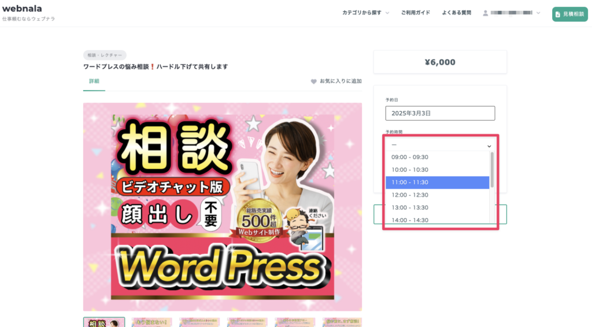The height and width of the screenshot is (327, 592).
Task: Pick the 12:00 - 12:30 time slot
Action: pyautogui.click(x=437, y=195)
